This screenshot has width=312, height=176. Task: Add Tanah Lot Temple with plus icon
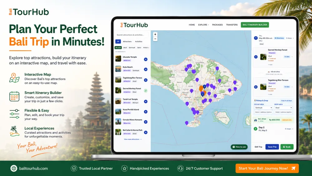pos(146,102)
